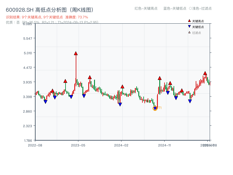Viewport: 233px width, 175px height.
Task: Click the orange T1 label
Action: tap(160, 108)
